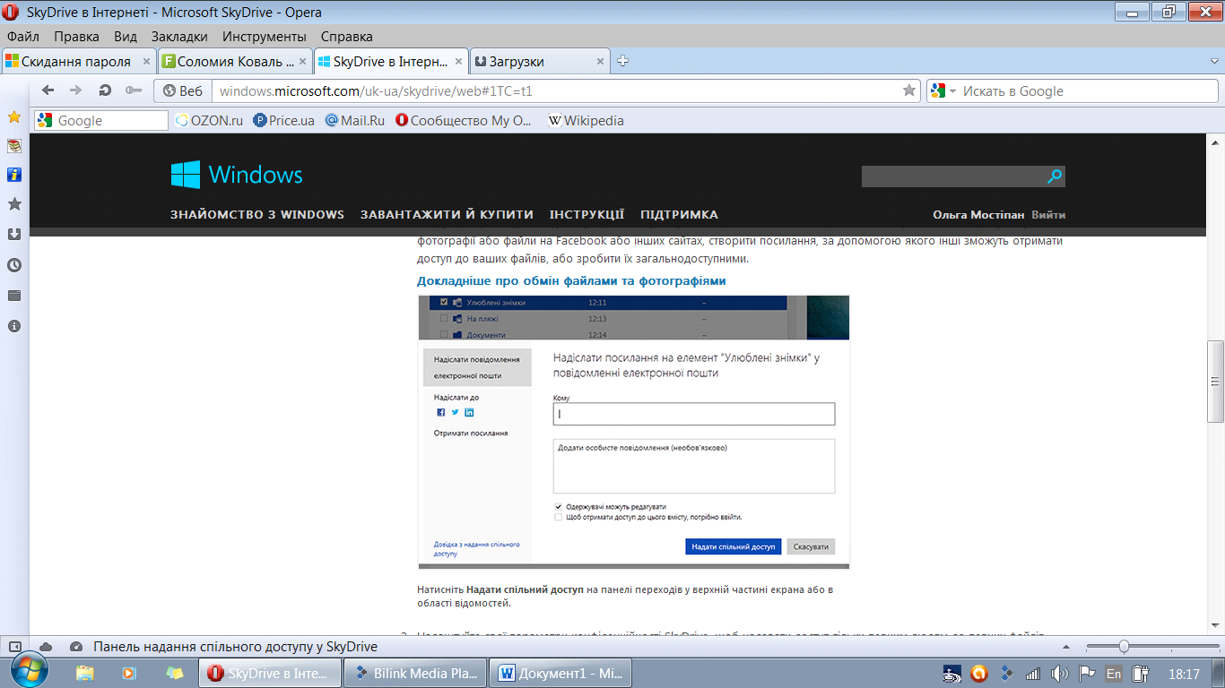Click the En language indicator
The image size is (1225, 688).
coord(1114,674)
